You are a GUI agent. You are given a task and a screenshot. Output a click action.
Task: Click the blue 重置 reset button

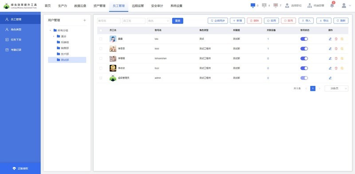click(177, 21)
